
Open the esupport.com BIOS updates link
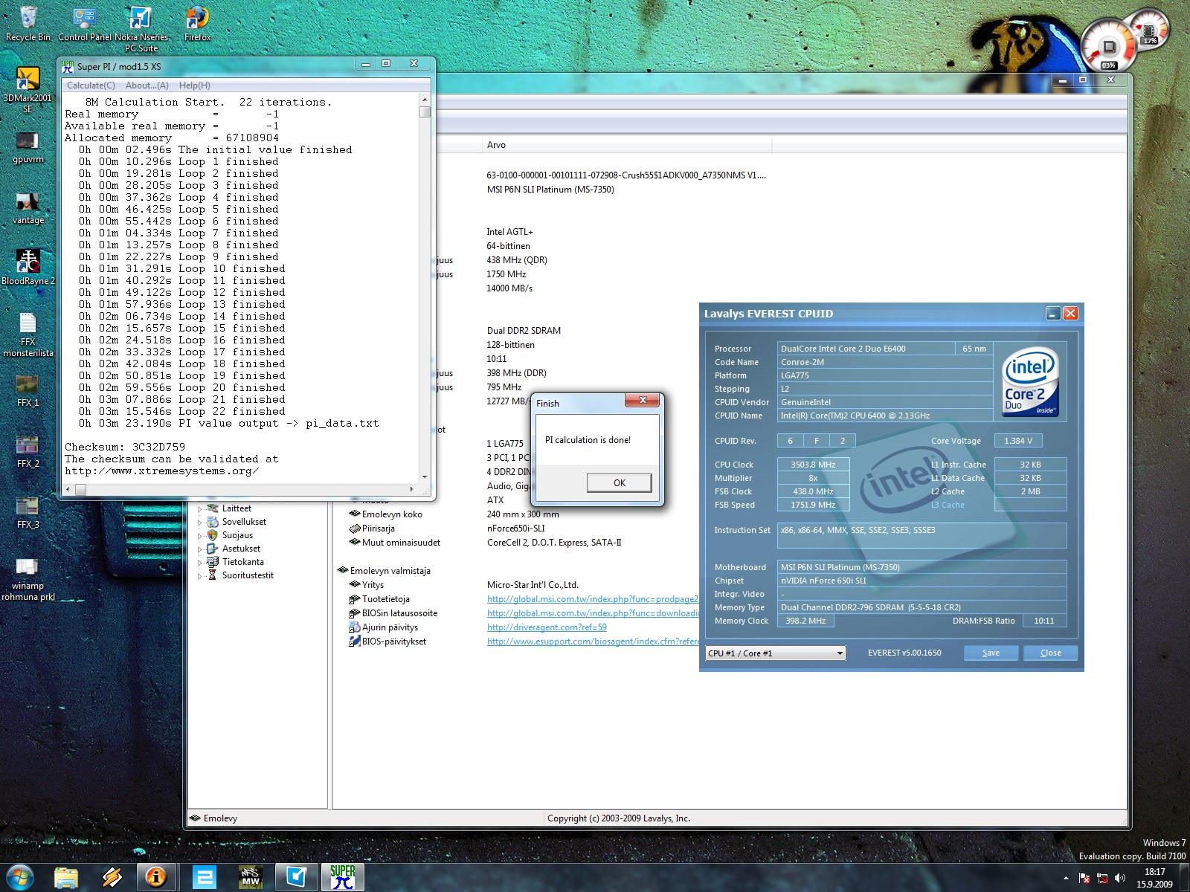(x=593, y=641)
